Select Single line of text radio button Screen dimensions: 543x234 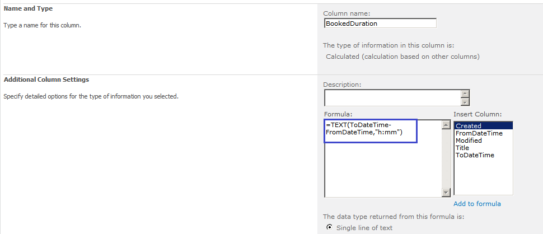[x=329, y=227]
